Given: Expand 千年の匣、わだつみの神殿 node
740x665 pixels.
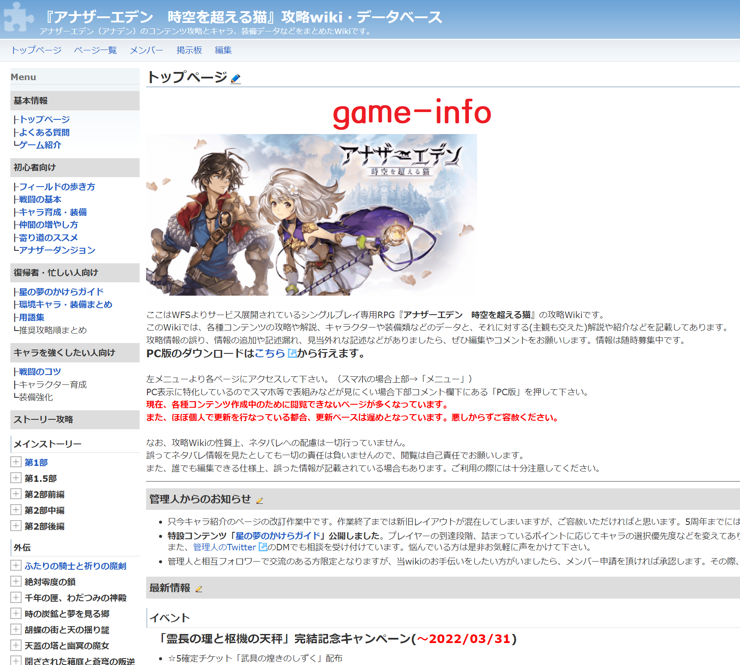Looking at the screenshot, I should pos(16,597).
